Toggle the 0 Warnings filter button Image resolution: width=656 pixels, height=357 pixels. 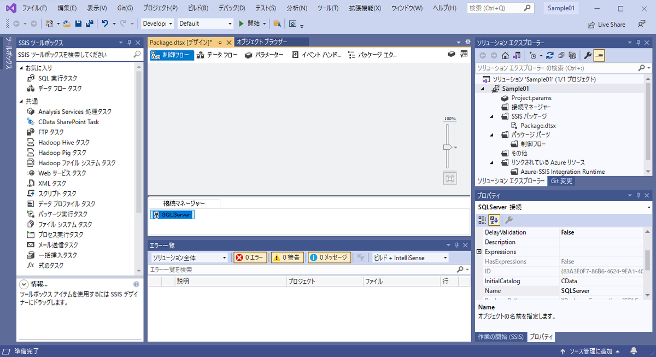pyautogui.click(x=288, y=257)
